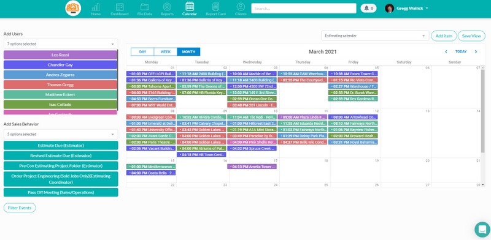
Task: Open the 07:00 PM WRT World event
Action: pos(151,105)
